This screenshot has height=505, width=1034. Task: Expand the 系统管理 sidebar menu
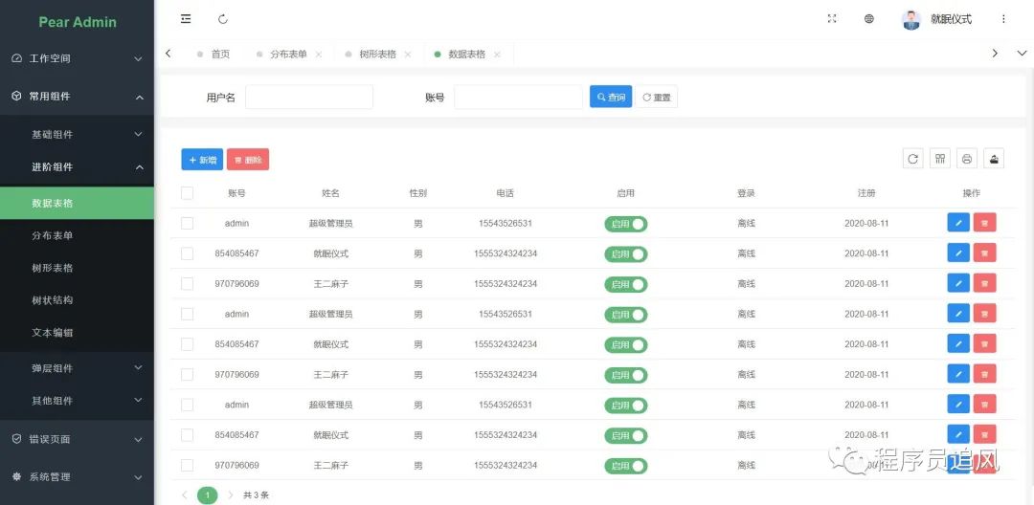(78, 476)
